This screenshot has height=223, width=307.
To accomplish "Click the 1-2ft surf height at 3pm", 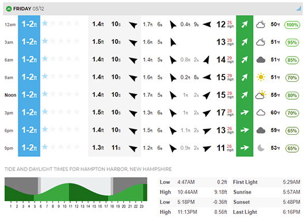I will pyautogui.click(x=29, y=112).
